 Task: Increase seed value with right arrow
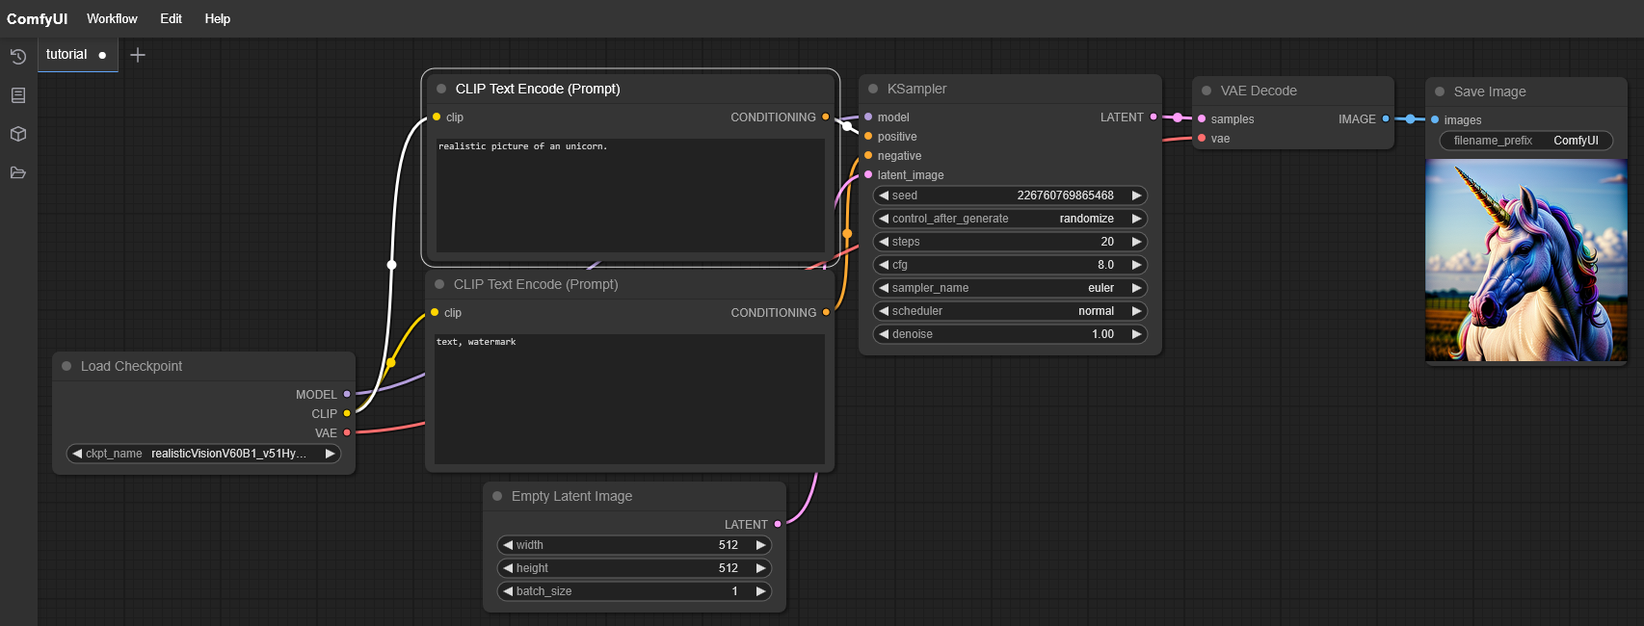click(x=1136, y=196)
